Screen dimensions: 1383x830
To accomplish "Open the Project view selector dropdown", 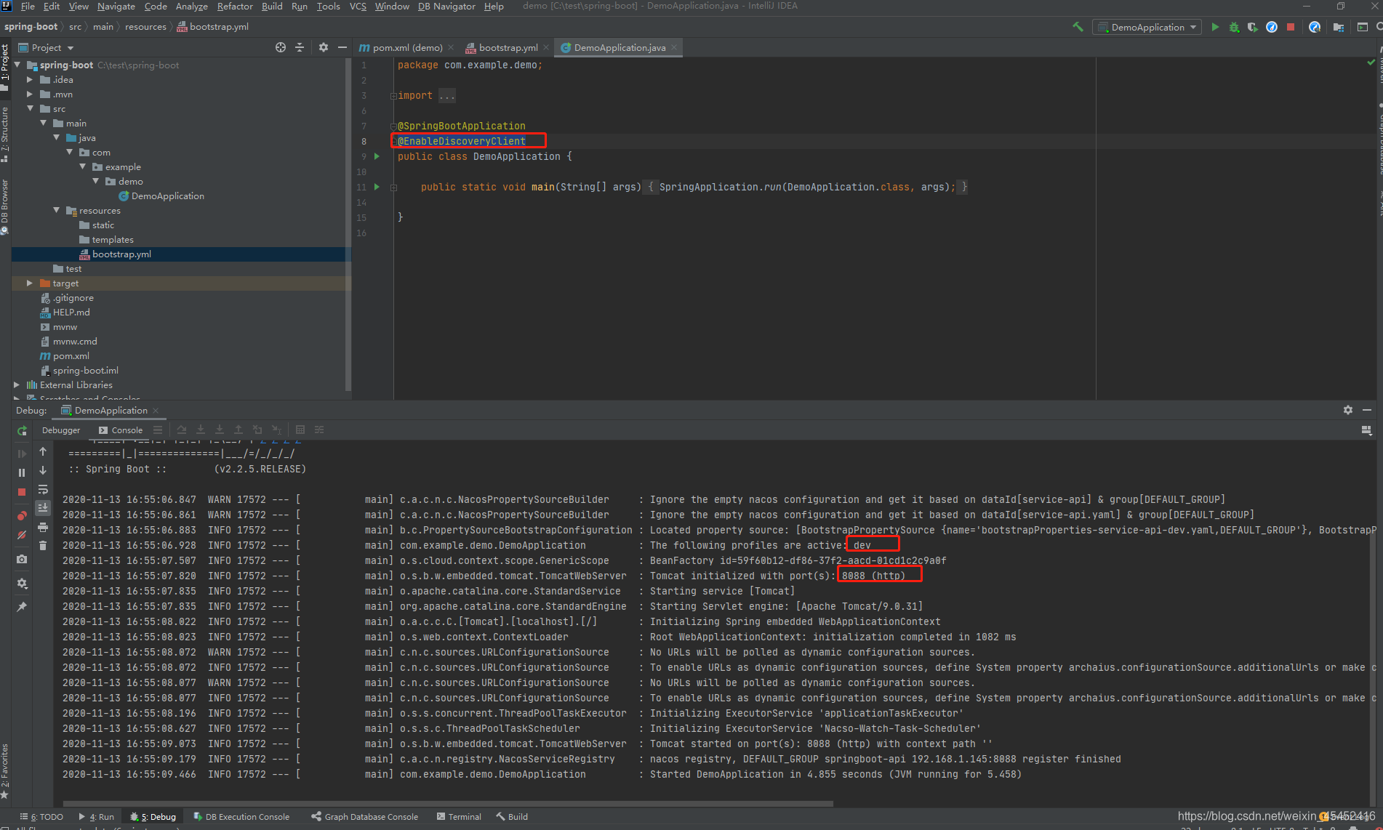I will pyautogui.click(x=47, y=47).
